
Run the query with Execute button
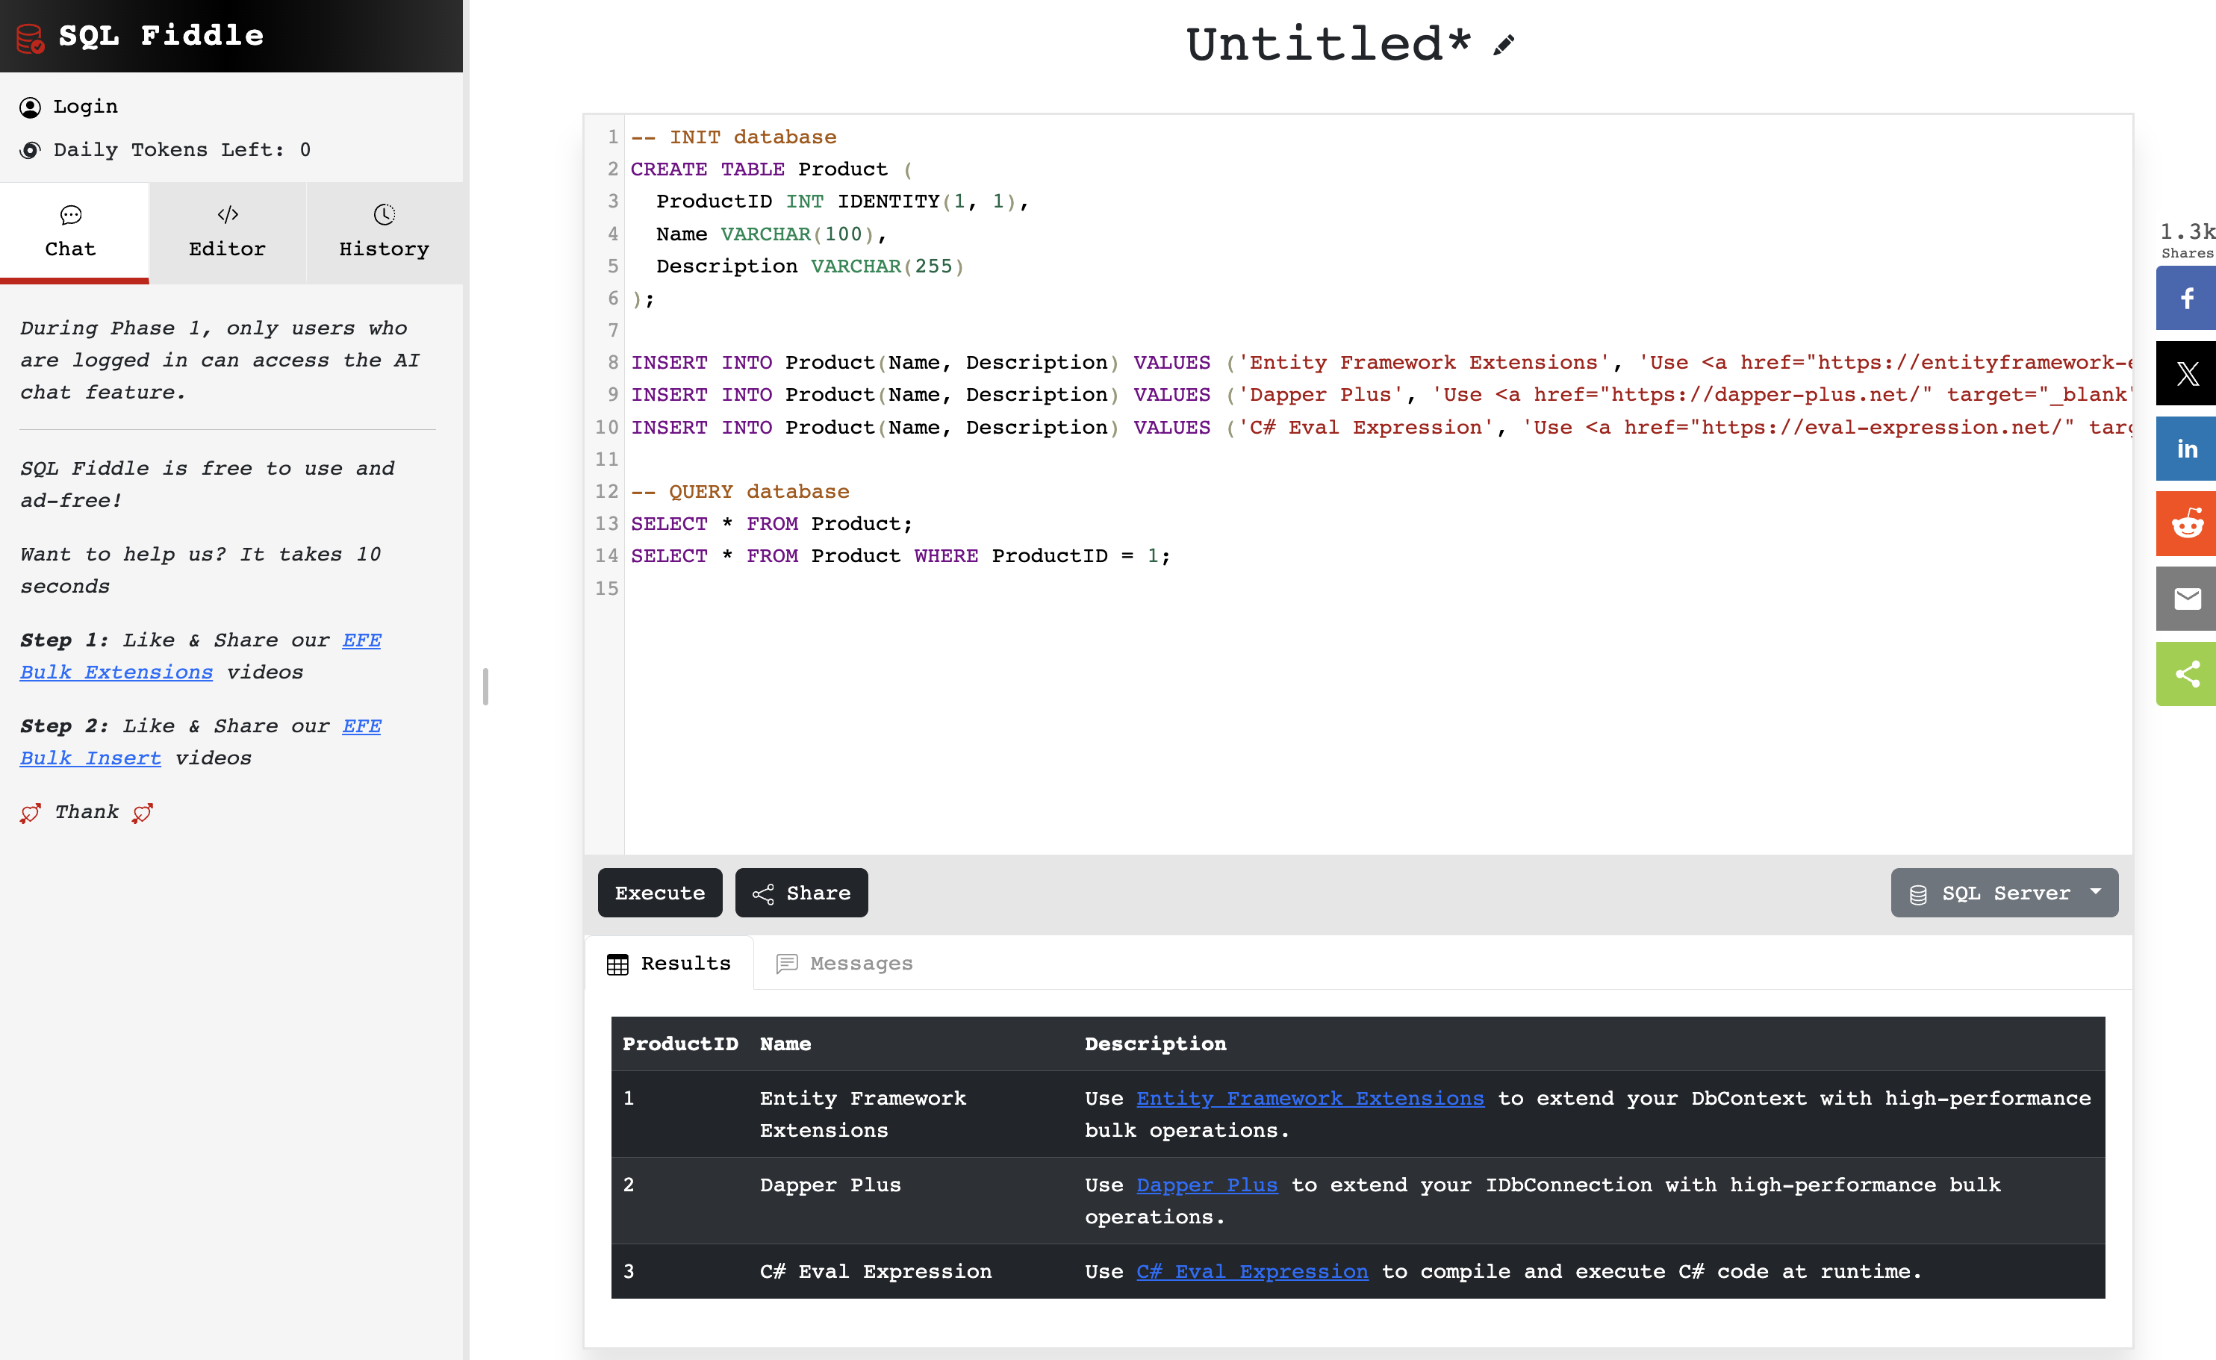coord(659,893)
